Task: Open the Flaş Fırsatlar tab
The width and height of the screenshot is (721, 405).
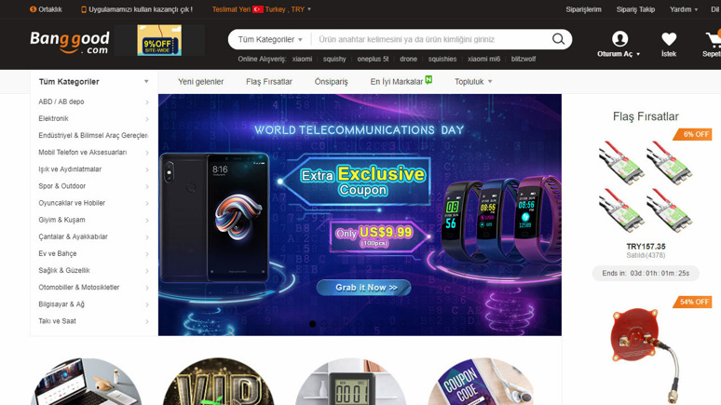Action: pyautogui.click(x=269, y=81)
